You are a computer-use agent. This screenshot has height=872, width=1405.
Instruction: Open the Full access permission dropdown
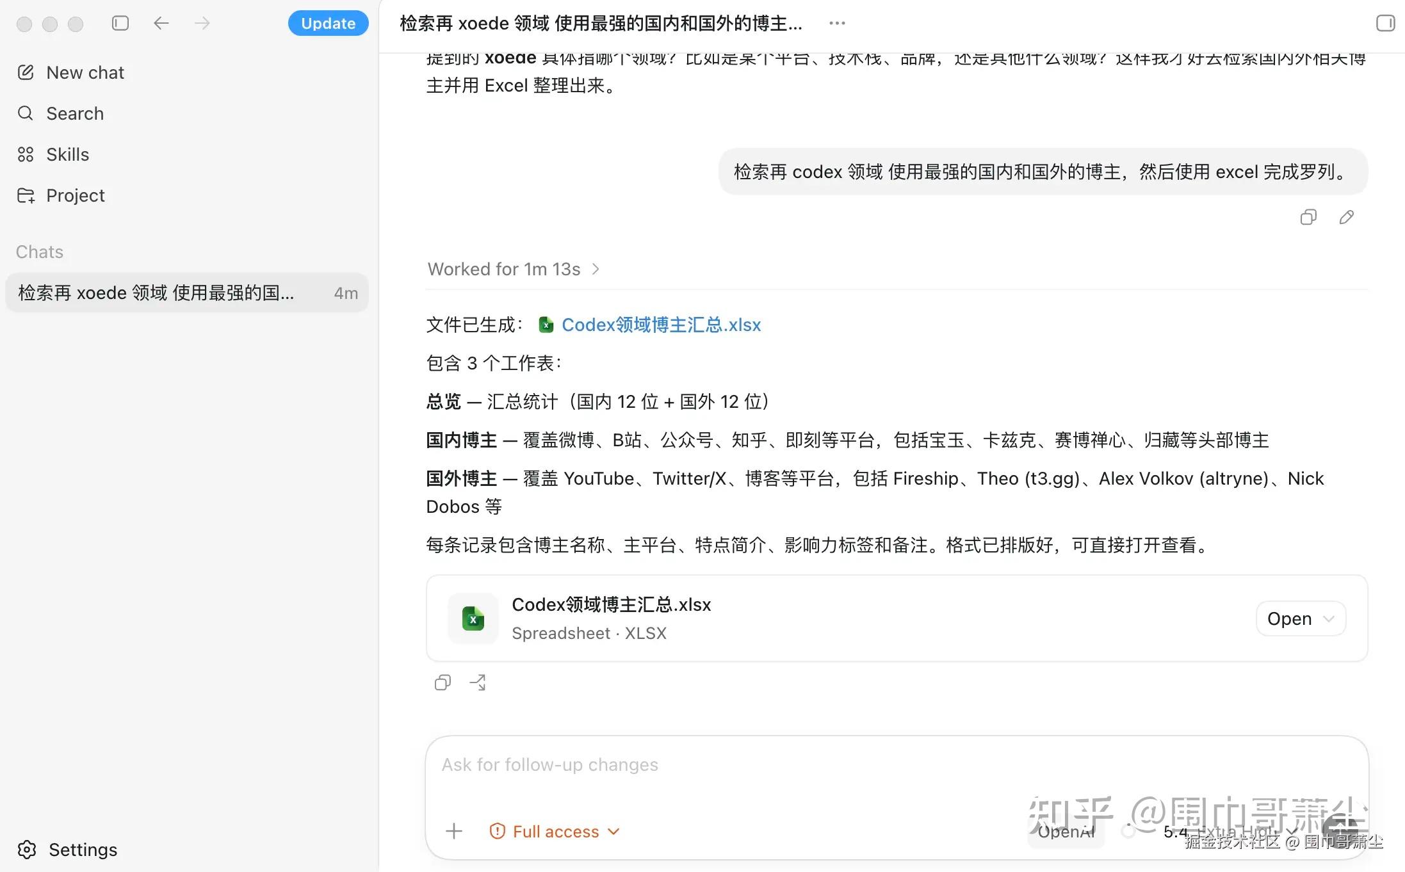[555, 831]
